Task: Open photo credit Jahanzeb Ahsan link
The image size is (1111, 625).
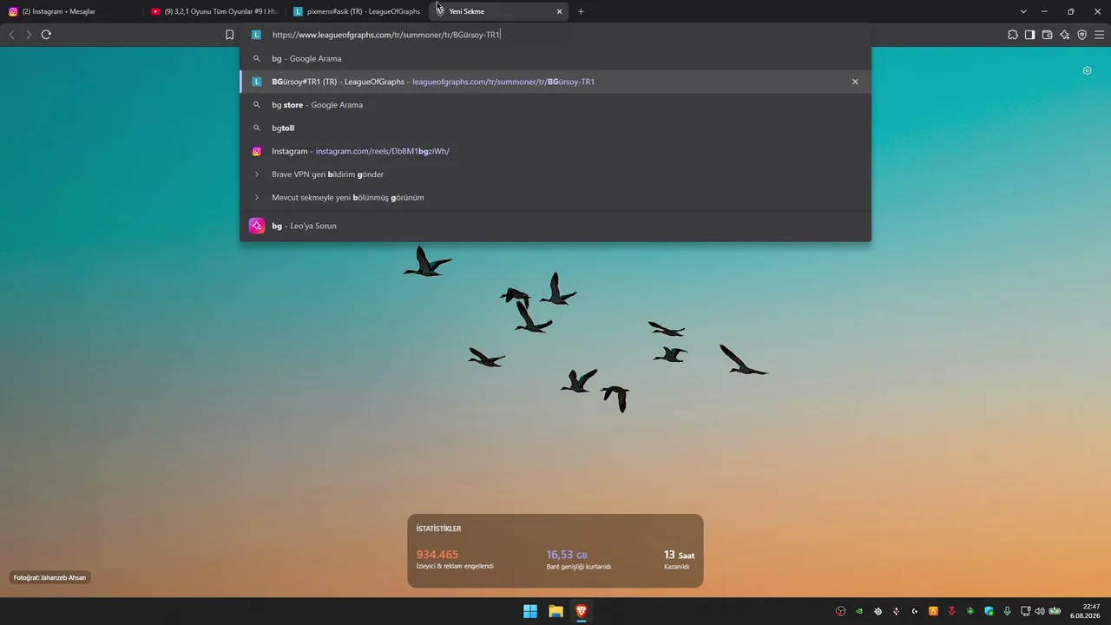Action: pyautogui.click(x=50, y=577)
